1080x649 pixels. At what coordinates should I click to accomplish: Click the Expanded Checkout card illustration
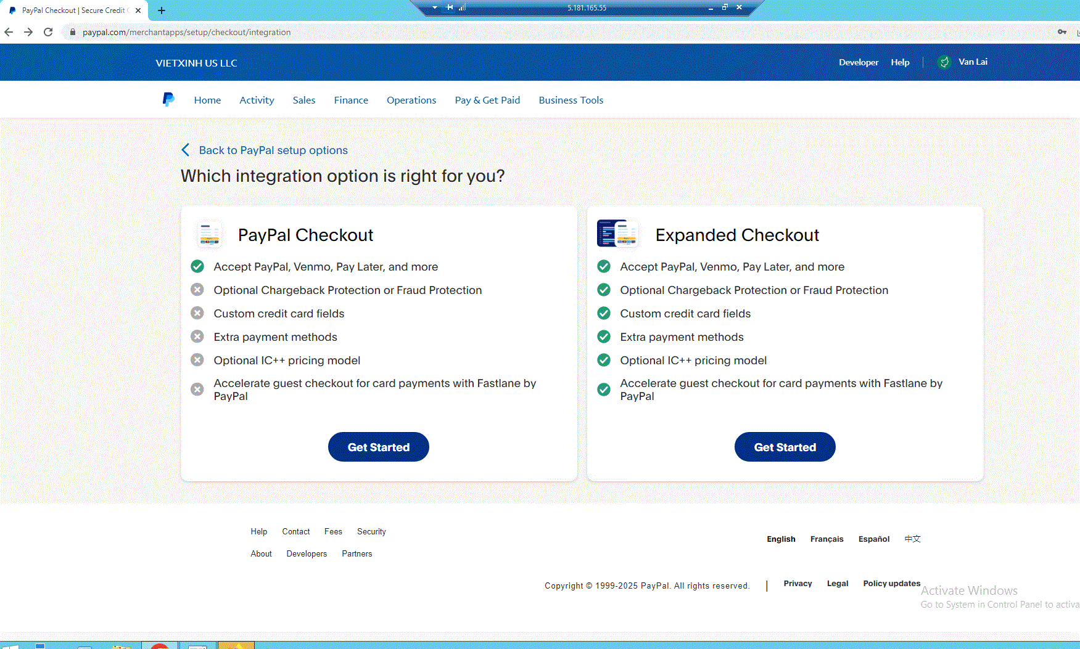tap(618, 234)
